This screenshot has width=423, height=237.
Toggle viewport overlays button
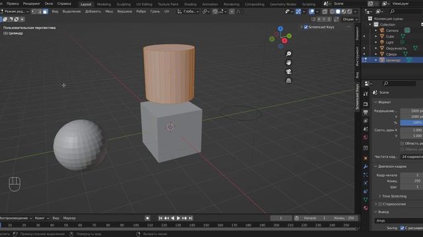tap(311, 12)
